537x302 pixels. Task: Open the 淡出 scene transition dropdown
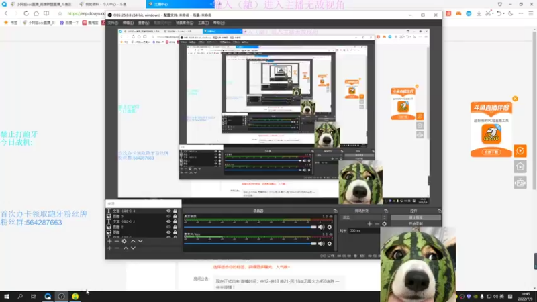364,217
